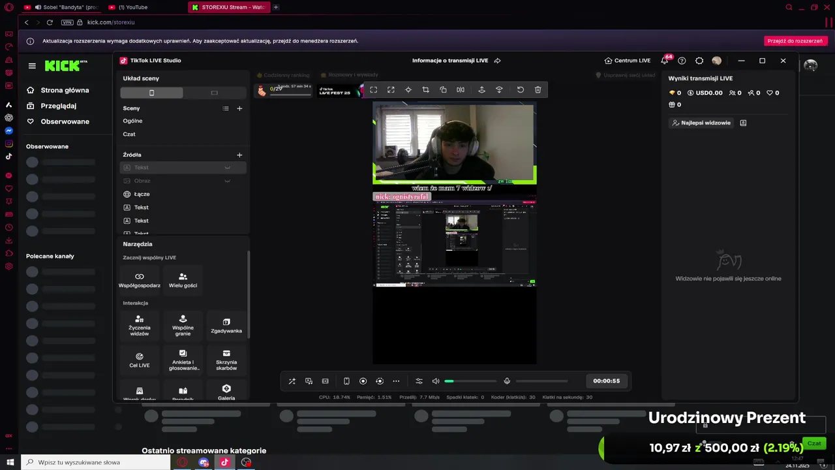Screen dimensions: 835x470
Task: Click the viewer list icon beside Najlepsi widzowie
Action: [x=743, y=123]
